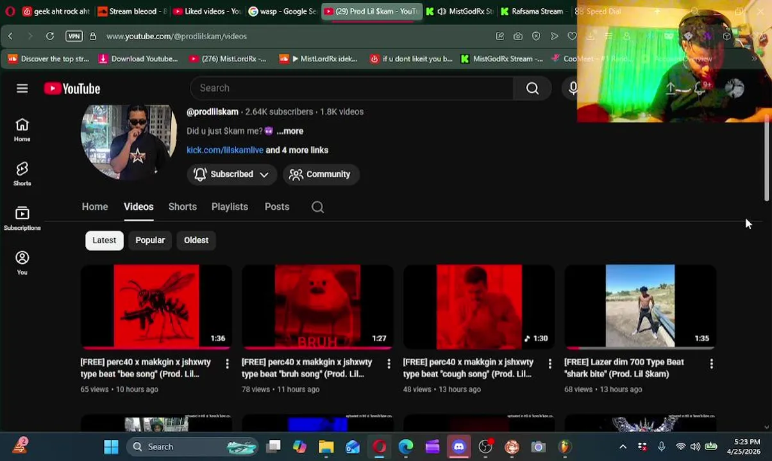The image size is (772, 461).
Task: Go back with the browser back arrow
Action: click(10, 36)
